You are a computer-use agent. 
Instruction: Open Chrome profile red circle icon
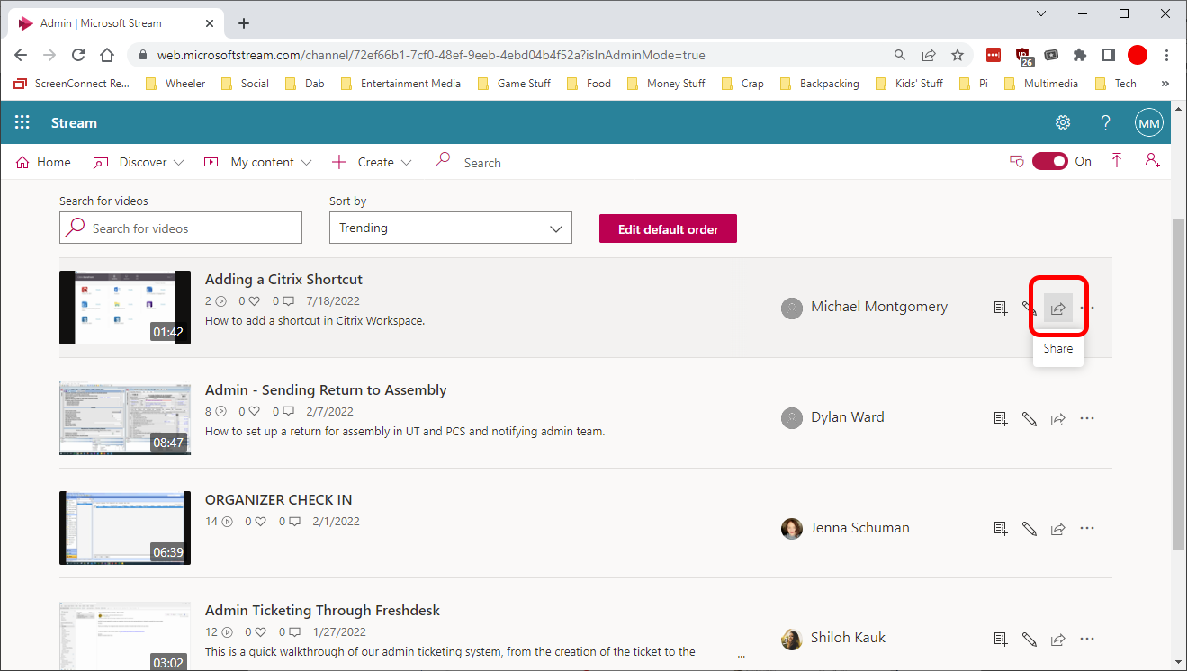point(1138,55)
